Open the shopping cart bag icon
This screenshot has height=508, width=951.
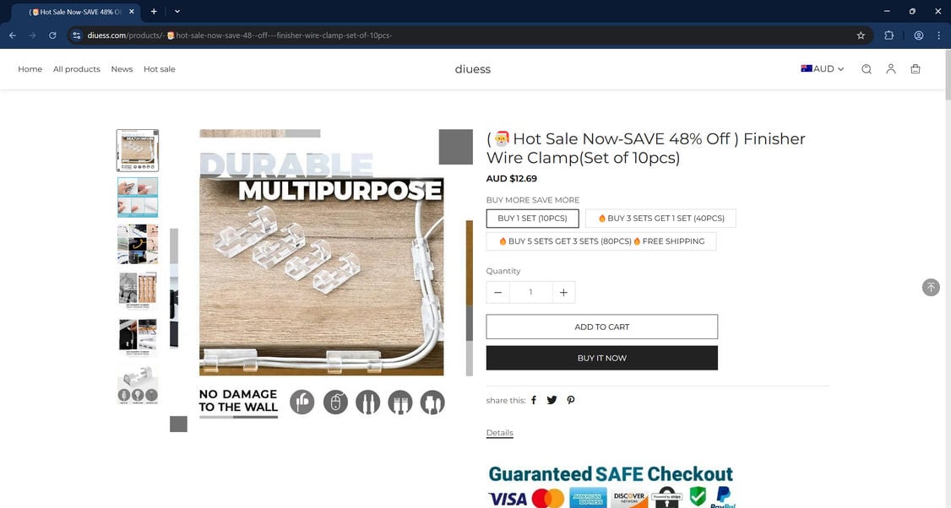[916, 69]
